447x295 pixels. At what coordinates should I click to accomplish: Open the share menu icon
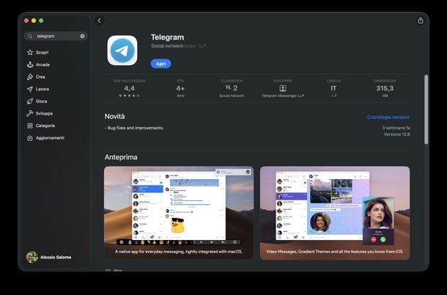(x=420, y=21)
